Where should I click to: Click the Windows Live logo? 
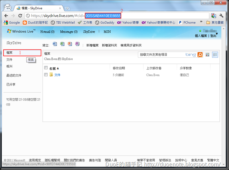point(21,31)
